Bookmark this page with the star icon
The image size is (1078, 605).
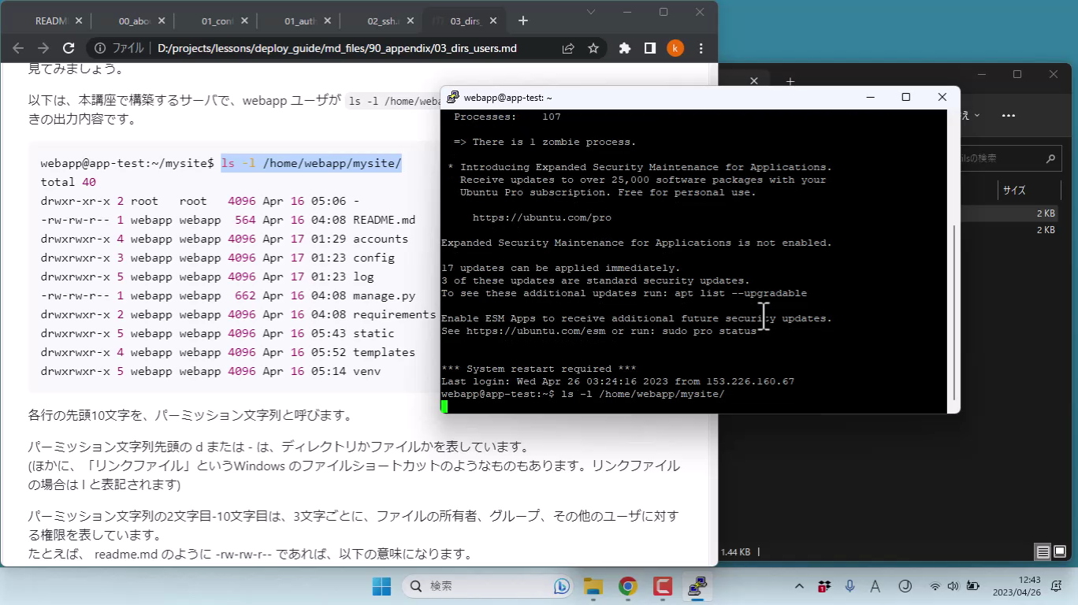click(x=593, y=48)
